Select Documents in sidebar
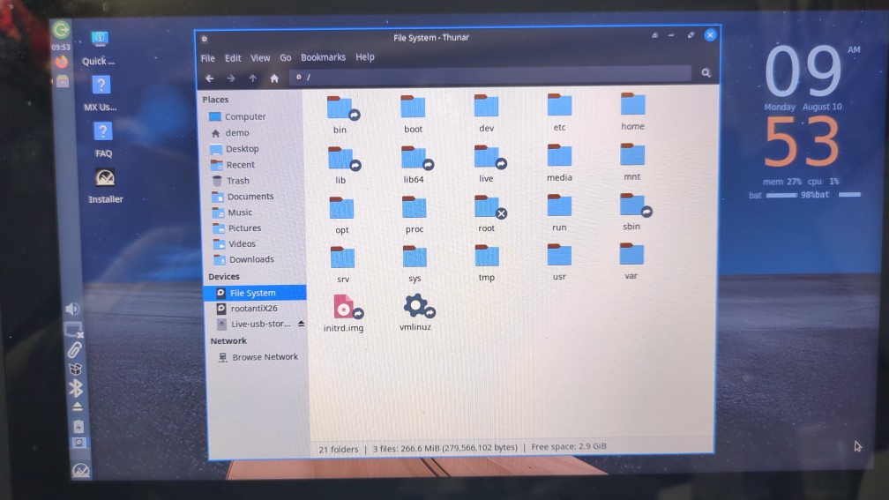The height and width of the screenshot is (500, 889). [x=243, y=196]
